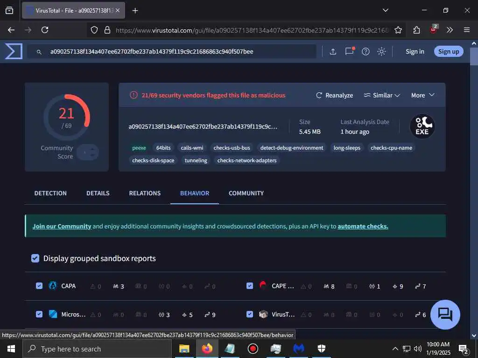Open the help question mark icon
The image size is (478, 358).
click(x=366, y=52)
